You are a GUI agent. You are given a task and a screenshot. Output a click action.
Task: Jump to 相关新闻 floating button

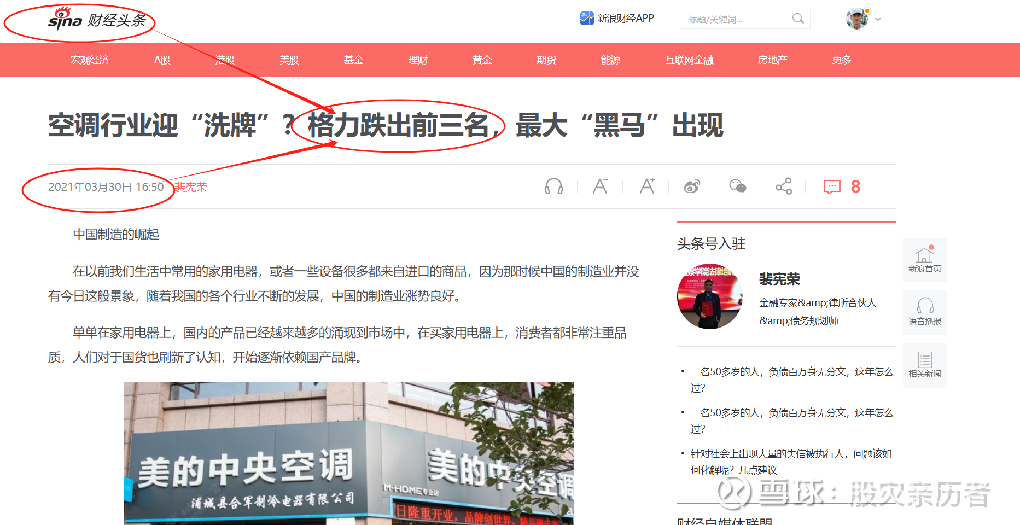[x=925, y=365]
